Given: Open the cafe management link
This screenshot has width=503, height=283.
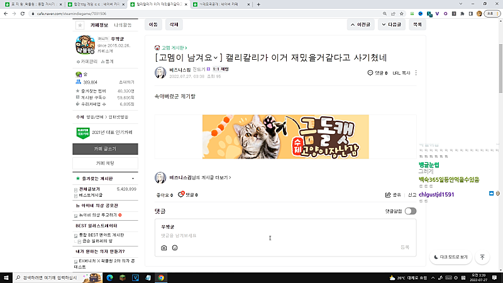Looking at the screenshot, I should (87, 62).
